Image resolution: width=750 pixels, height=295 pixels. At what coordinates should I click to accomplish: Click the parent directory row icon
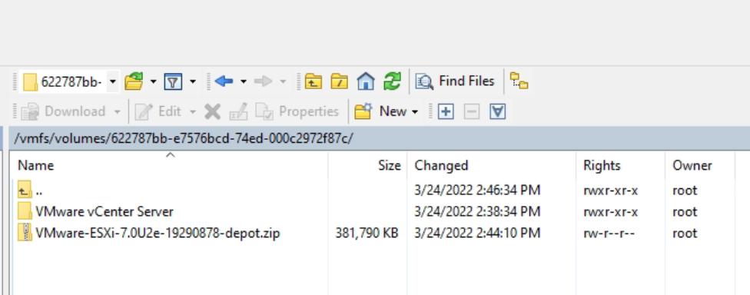(x=25, y=190)
